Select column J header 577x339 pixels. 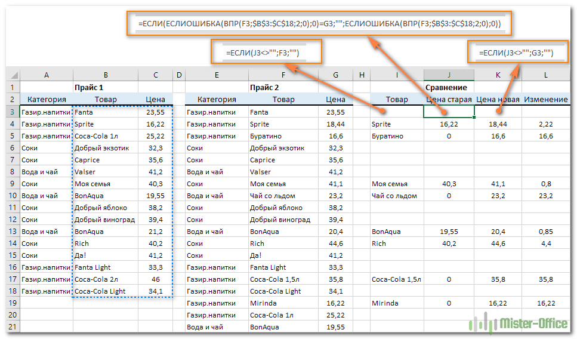pos(449,75)
